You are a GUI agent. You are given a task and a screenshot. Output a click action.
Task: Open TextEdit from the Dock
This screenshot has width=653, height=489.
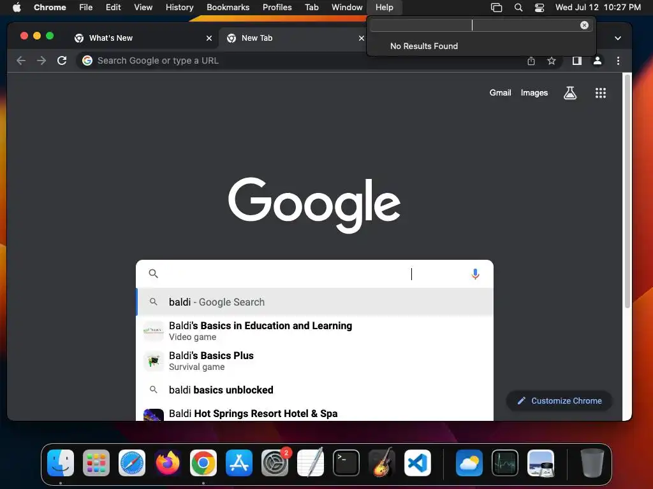click(x=311, y=462)
